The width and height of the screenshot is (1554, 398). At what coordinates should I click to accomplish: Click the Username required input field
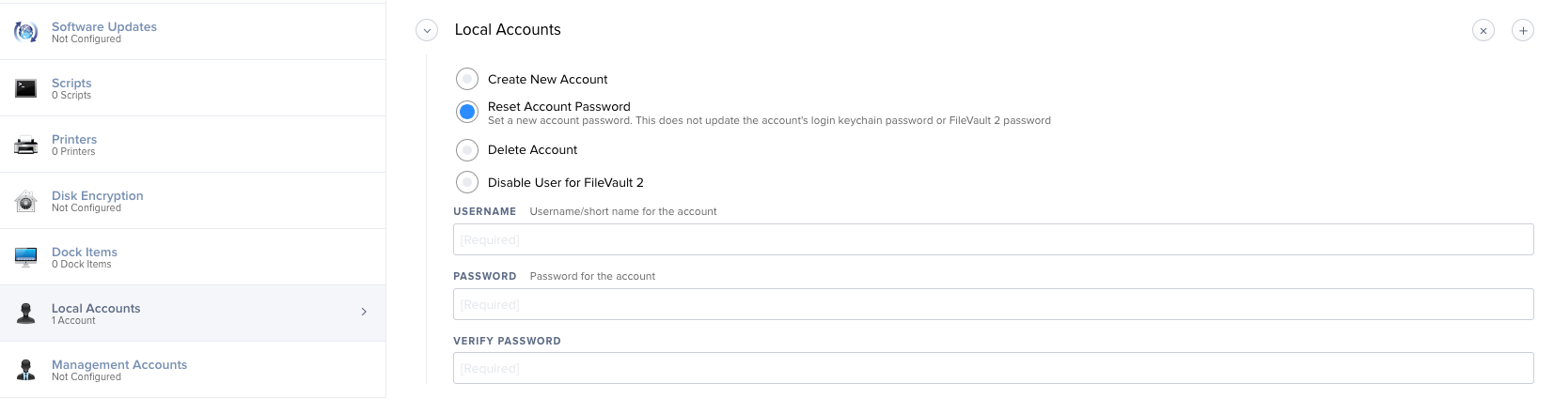tap(993, 239)
